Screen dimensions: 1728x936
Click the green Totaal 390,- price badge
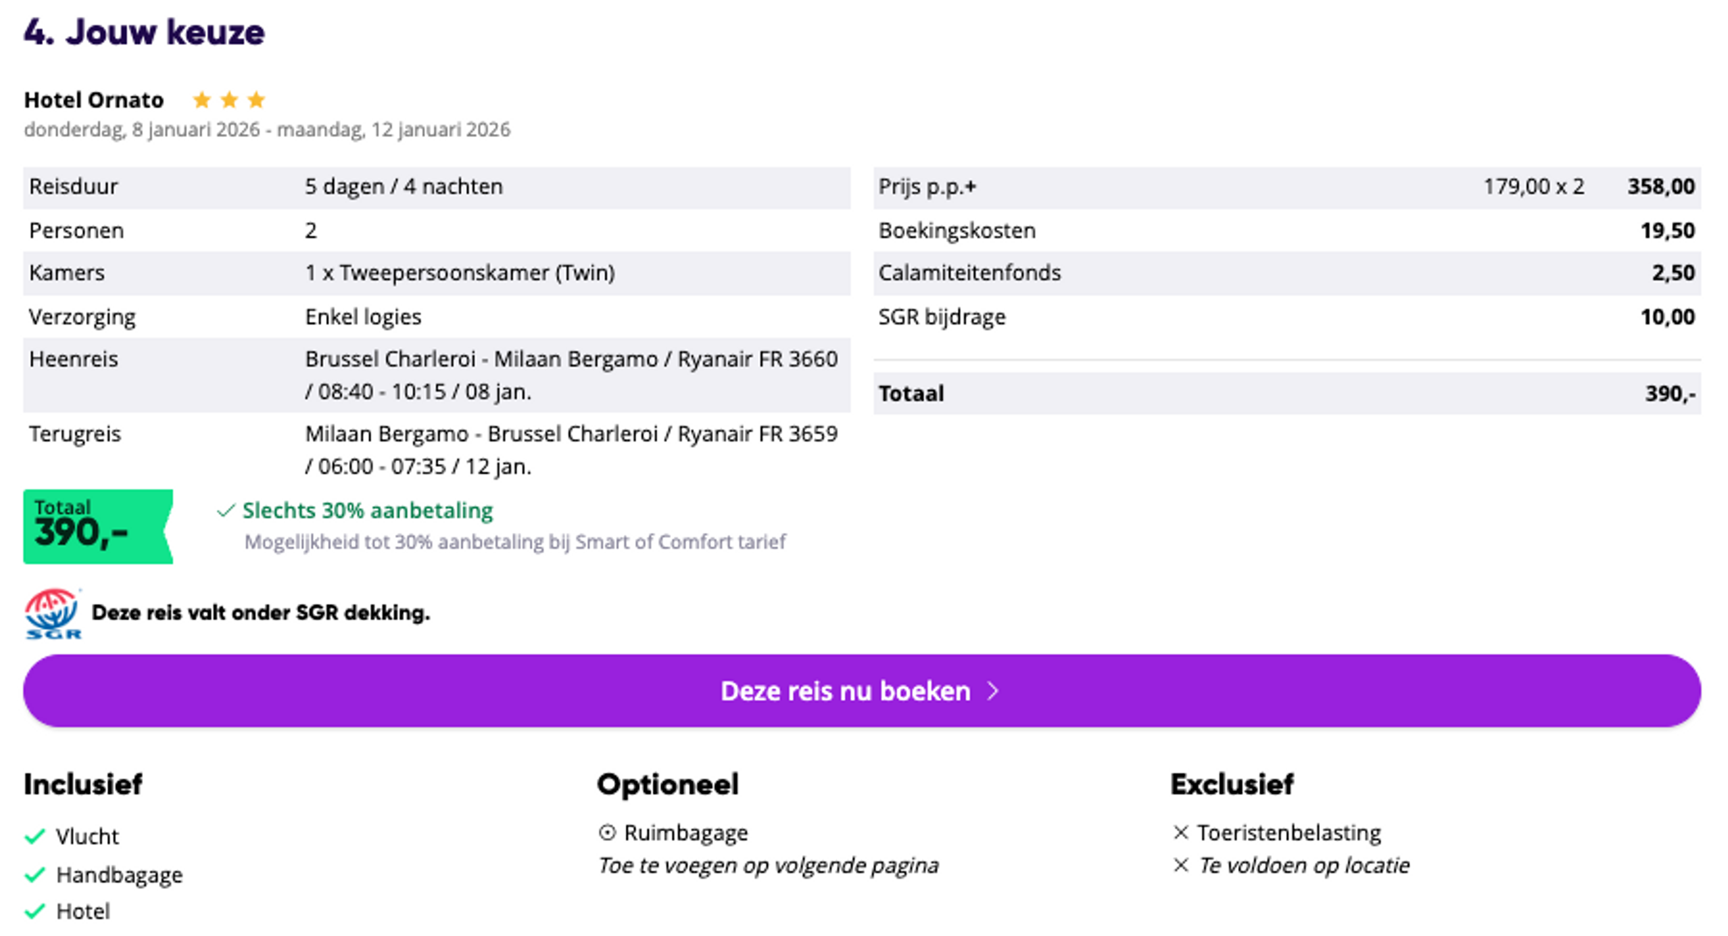[97, 526]
